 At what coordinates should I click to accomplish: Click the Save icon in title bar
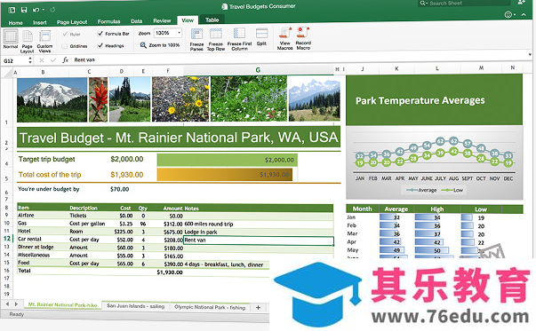click(x=24, y=10)
